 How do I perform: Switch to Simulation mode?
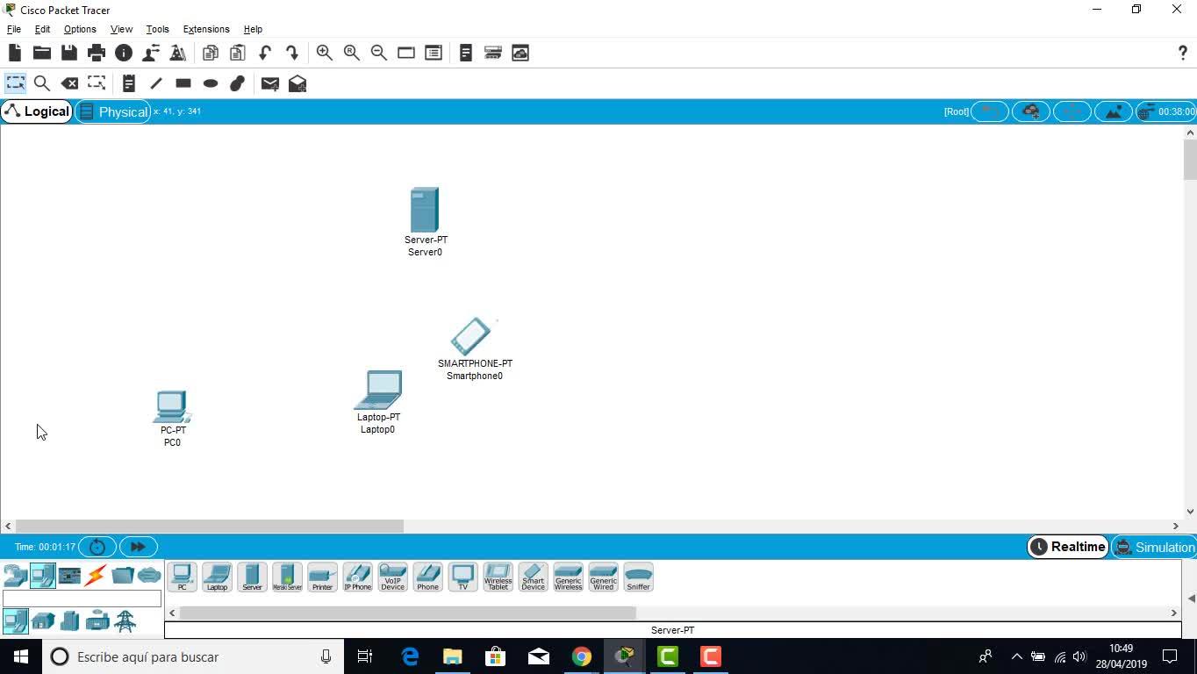[1154, 547]
